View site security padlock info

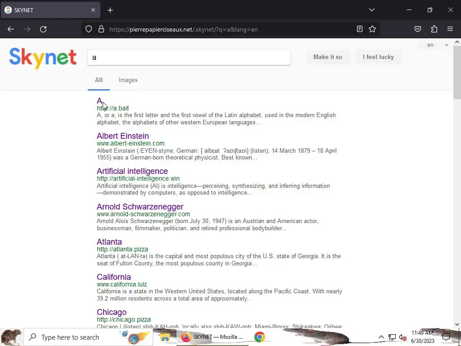pyautogui.click(x=101, y=29)
